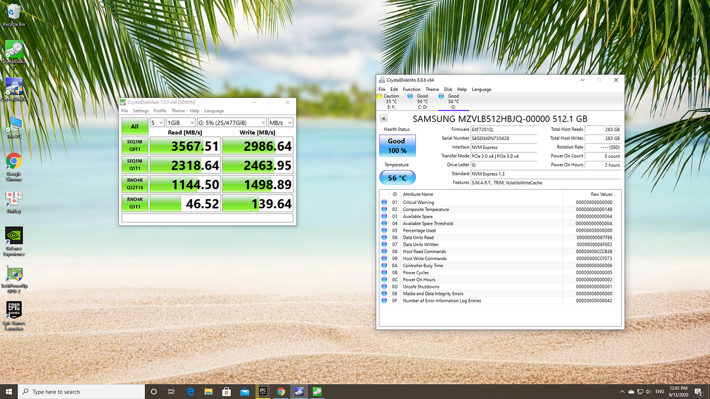This screenshot has width=710, height=399.
Task: Run the SEQ1M Q1T1 test
Action: [135, 165]
